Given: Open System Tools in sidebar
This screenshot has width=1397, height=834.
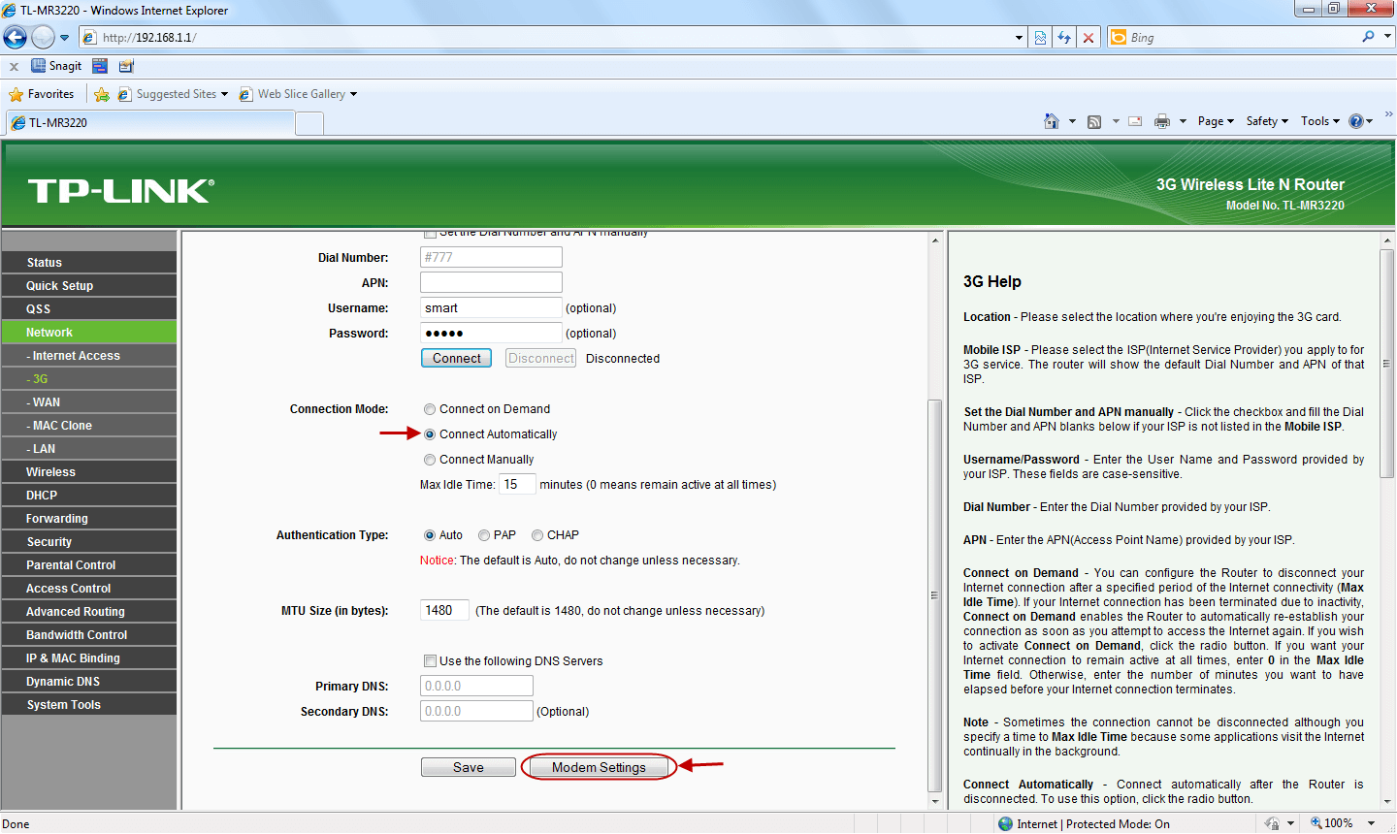Looking at the screenshot, I should pyautogui.click(x=89, y=705).
